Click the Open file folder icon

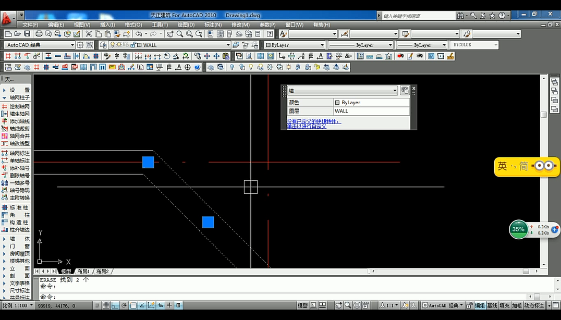(19, 34)
